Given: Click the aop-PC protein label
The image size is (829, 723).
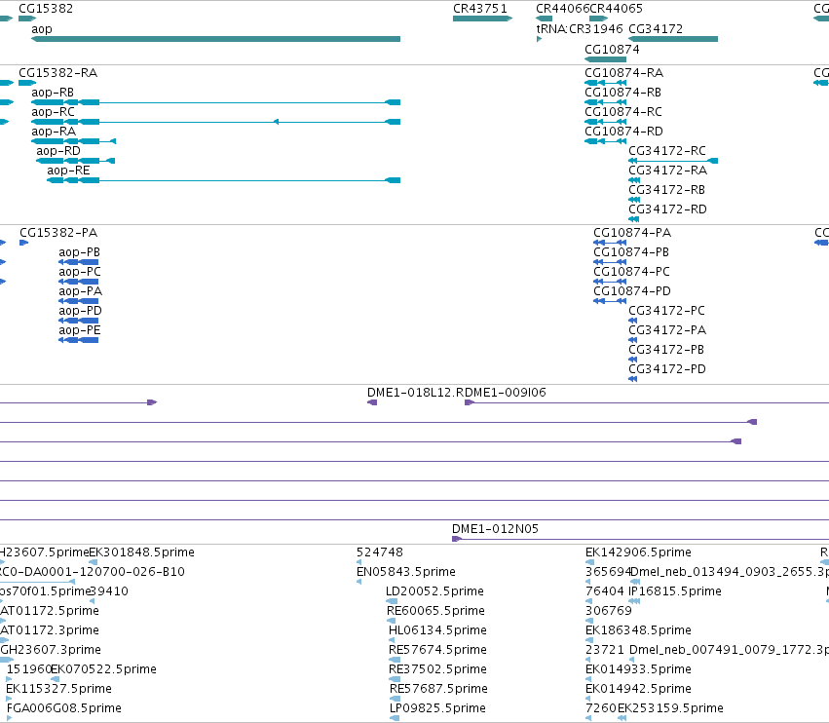Looking at the screenshot, I should [80, 272].
